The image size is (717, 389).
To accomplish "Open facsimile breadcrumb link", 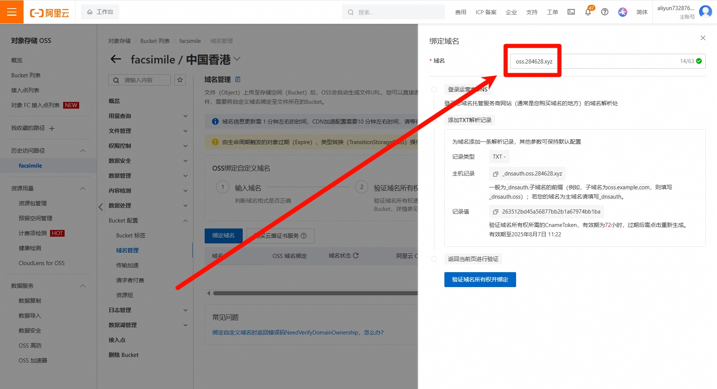I will [190, 41].
